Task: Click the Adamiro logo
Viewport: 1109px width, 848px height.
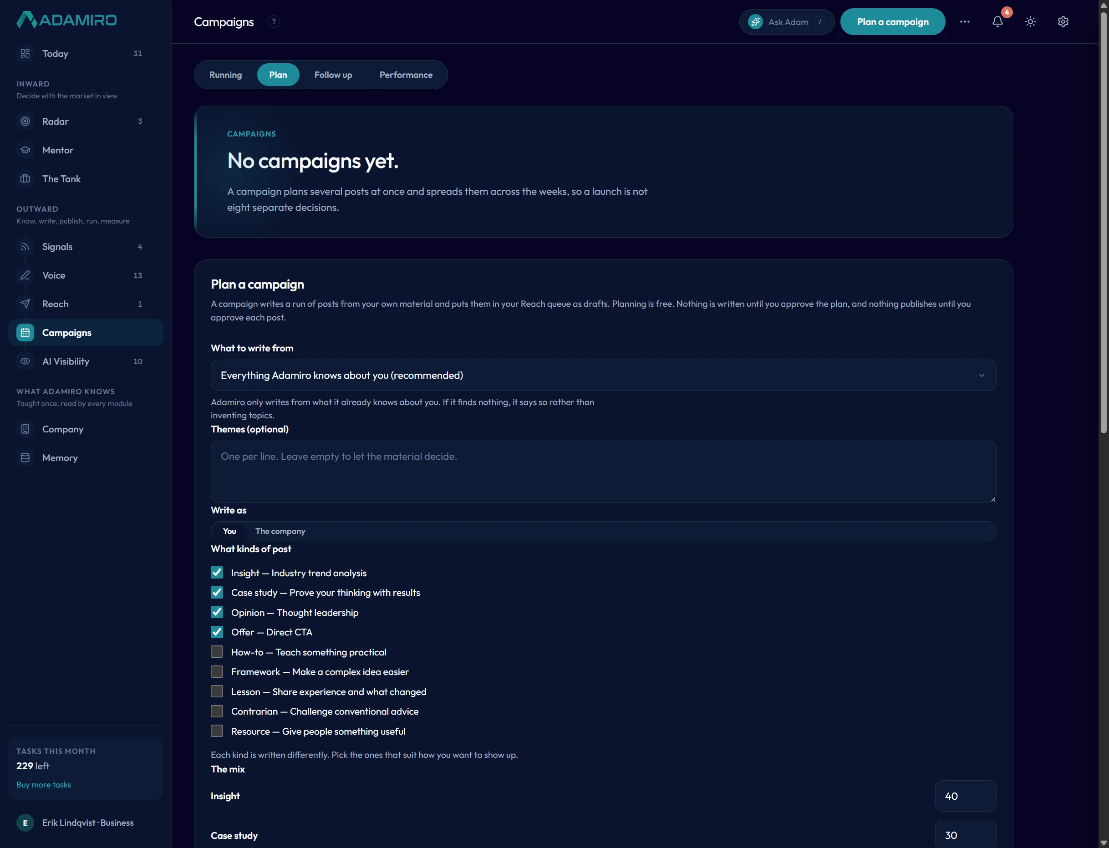Action: pos(66,20)
